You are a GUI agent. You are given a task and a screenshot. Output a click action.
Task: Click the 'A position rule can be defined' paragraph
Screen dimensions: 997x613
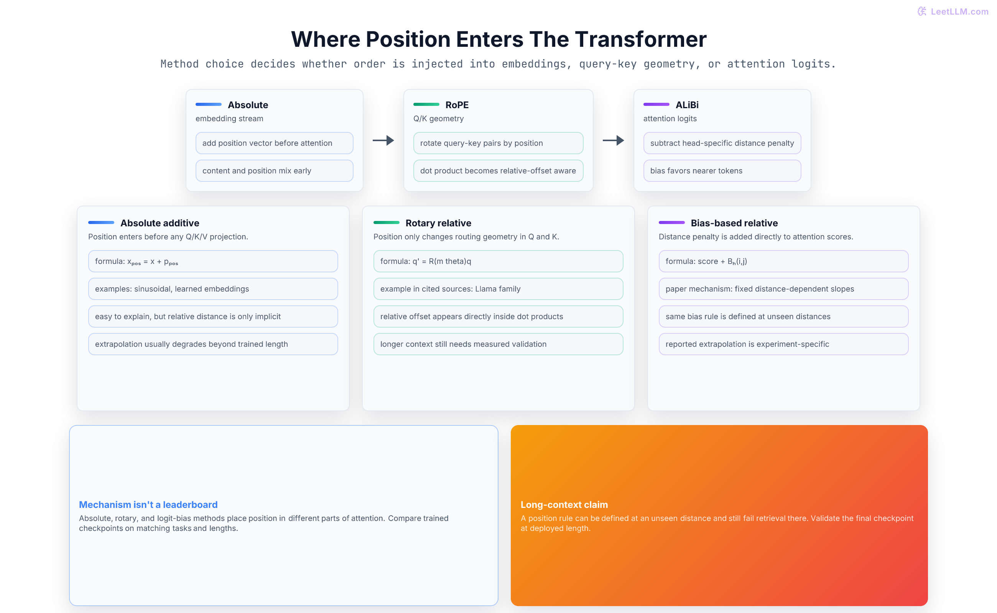tap(717, 523)
